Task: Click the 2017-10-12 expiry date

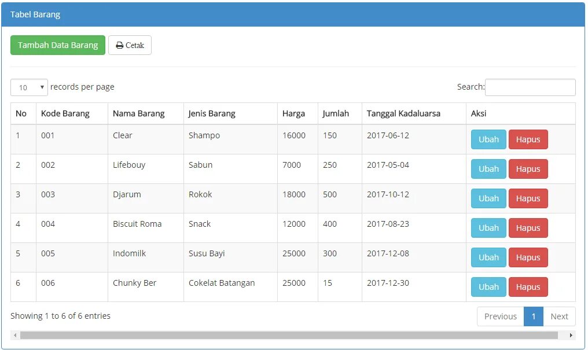Action: click(388, 194)
